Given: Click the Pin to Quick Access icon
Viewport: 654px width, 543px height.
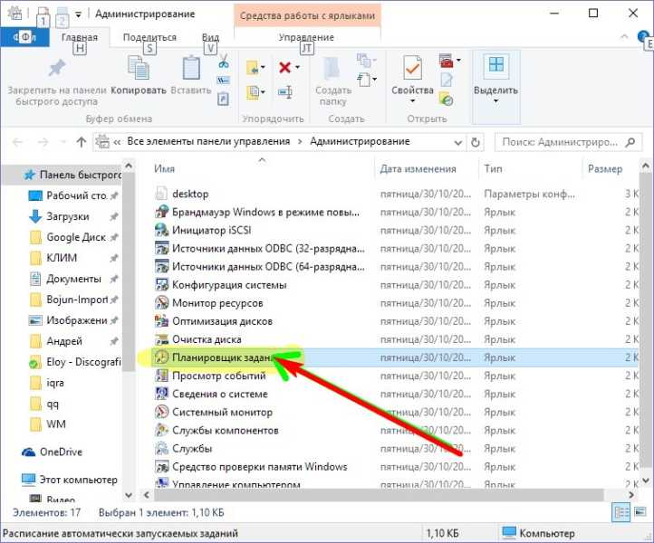Looking at the screenshot, I should pyautogui.click(x=57, y=68).
